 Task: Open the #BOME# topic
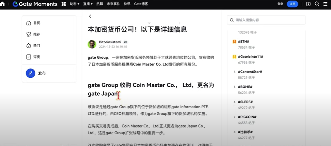[245, 87]
